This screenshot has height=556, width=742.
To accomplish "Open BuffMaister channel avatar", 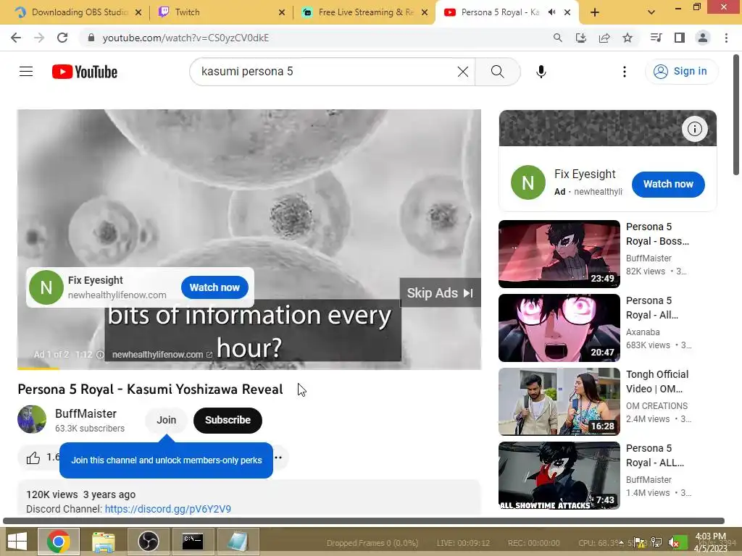I will pyautogui.click(x=32, y=419).
